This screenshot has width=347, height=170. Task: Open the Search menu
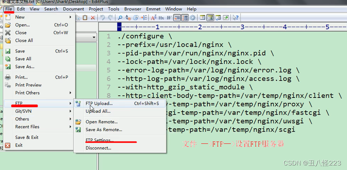51,9
